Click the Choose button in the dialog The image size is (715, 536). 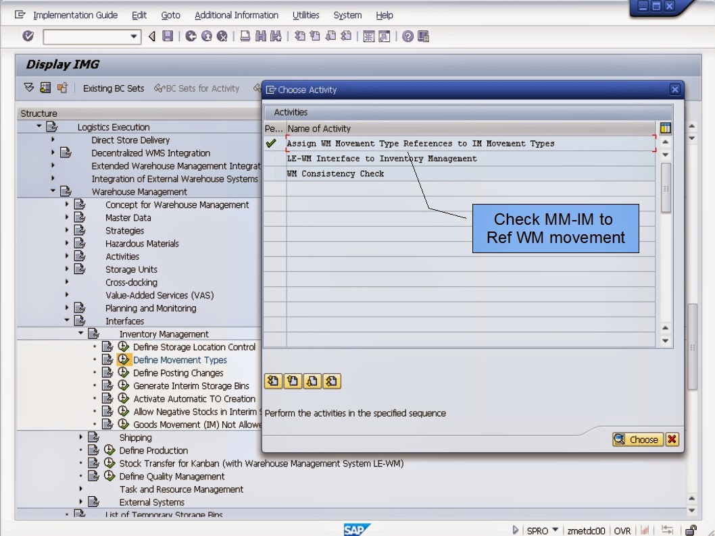point(637,439)
